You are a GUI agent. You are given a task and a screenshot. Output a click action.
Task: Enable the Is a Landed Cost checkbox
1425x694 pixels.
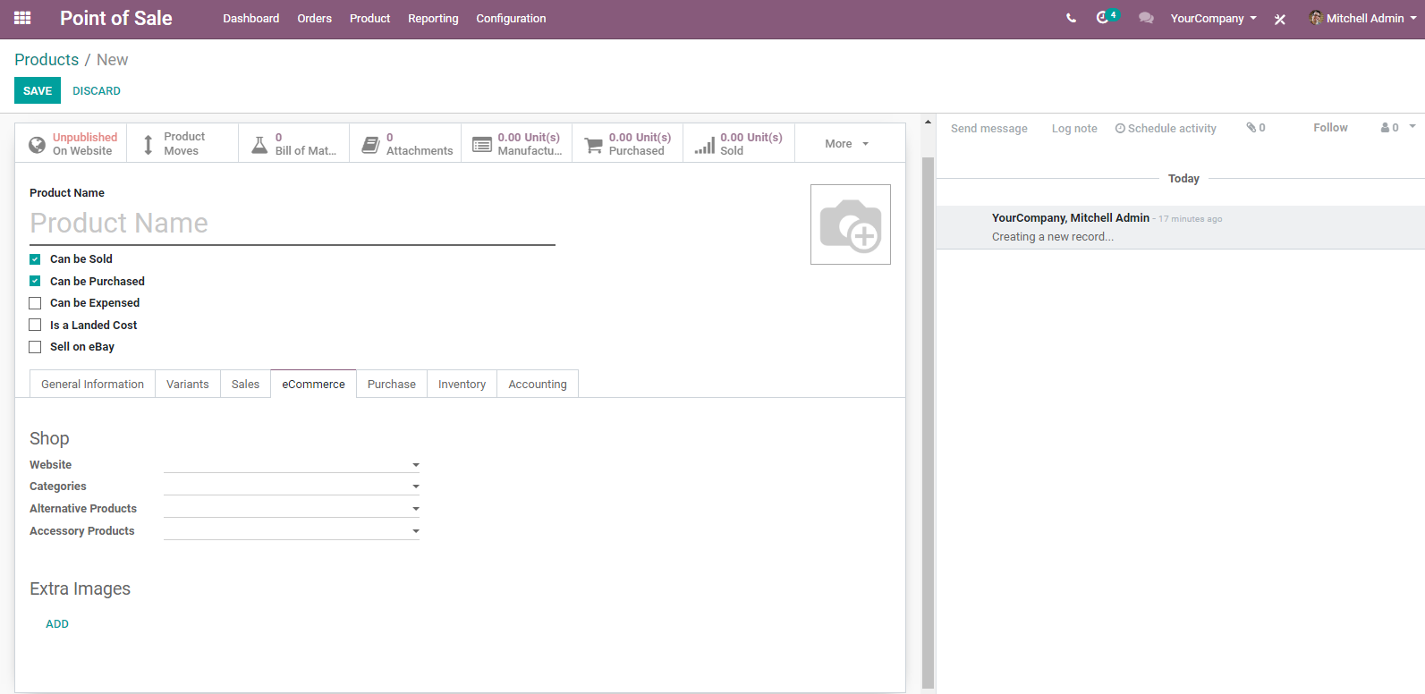point(35,325)
